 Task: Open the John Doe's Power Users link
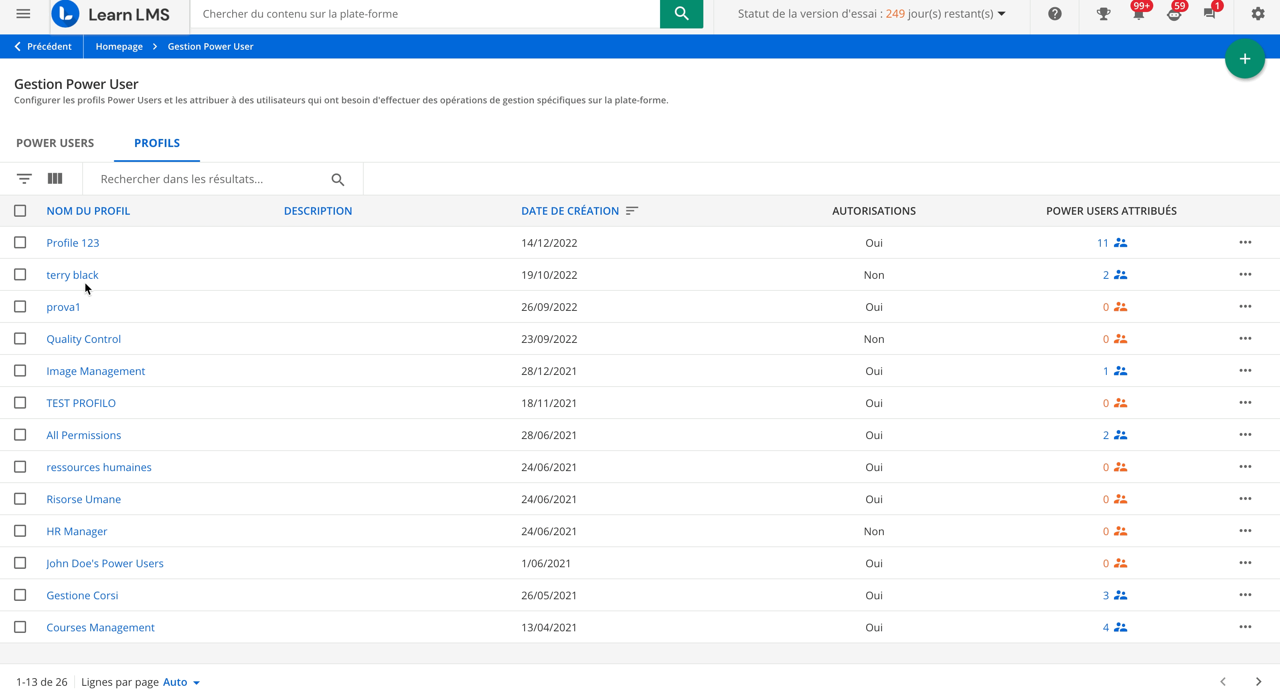click(x=105, y=564)
